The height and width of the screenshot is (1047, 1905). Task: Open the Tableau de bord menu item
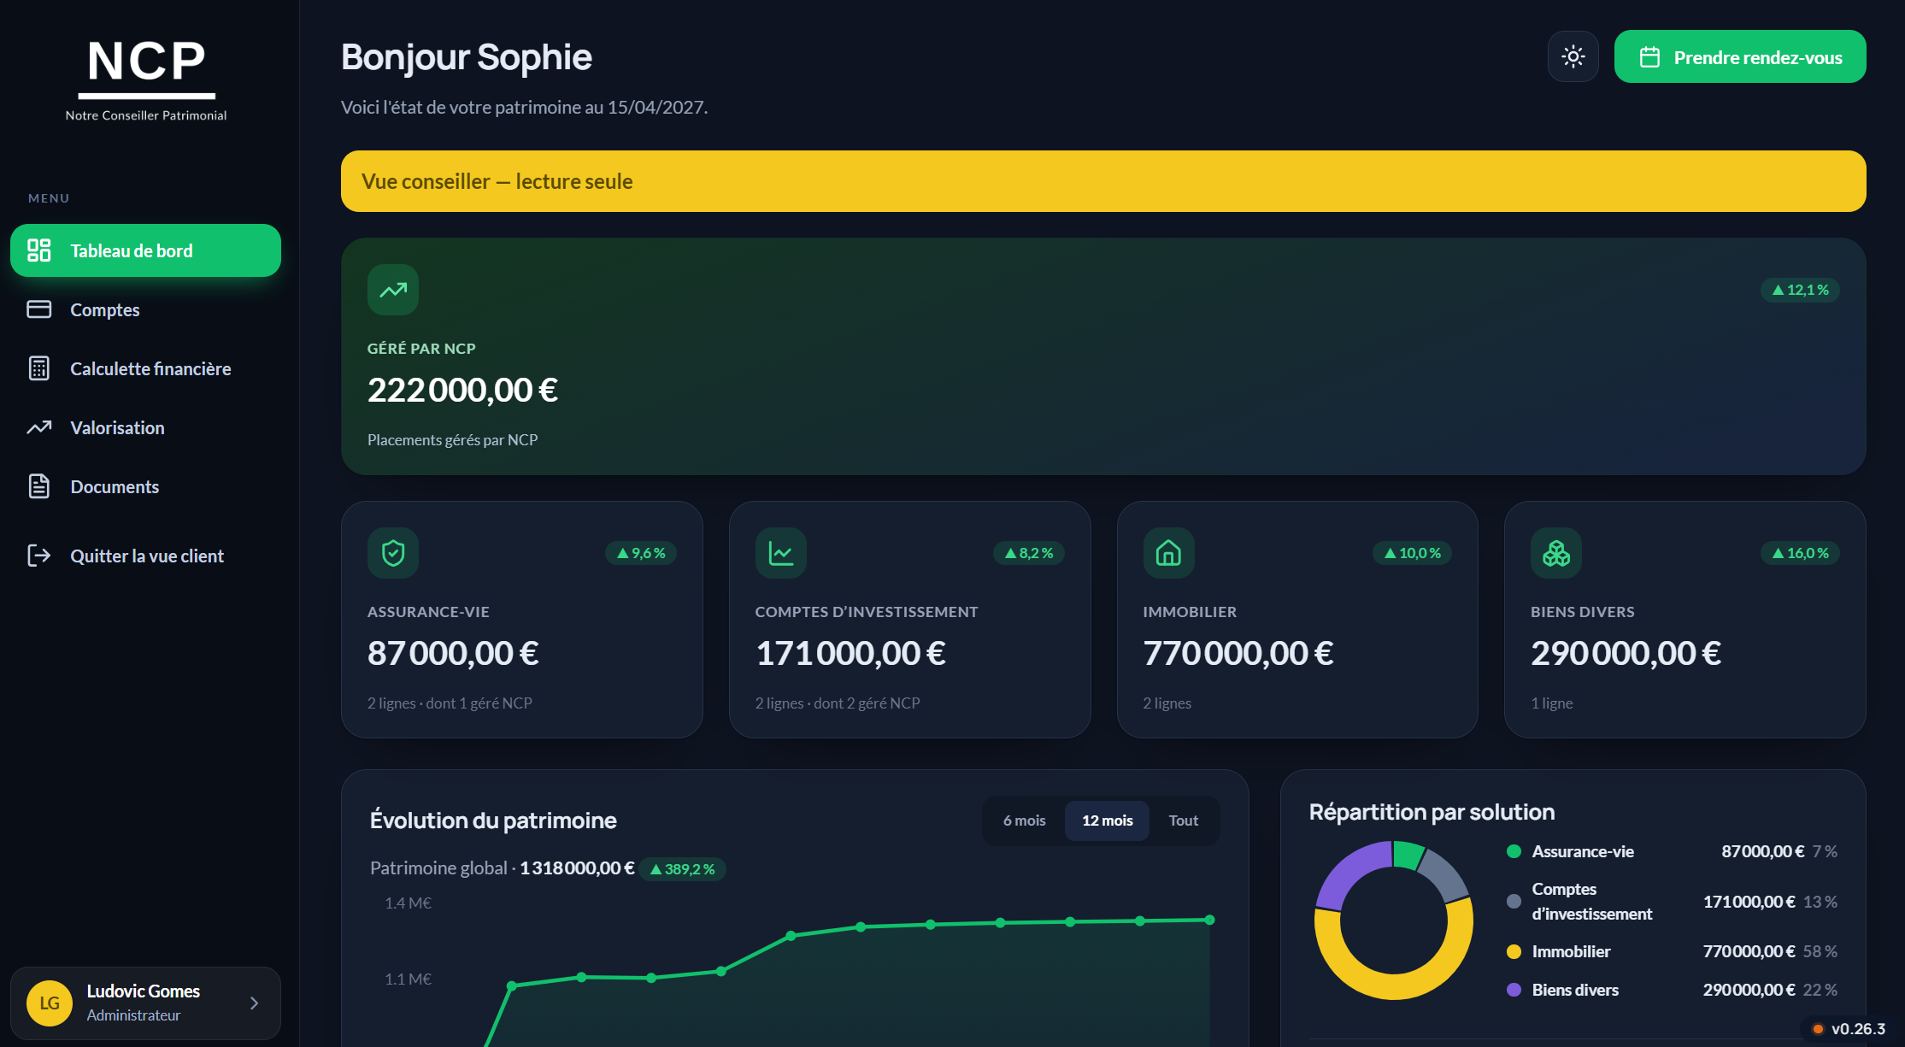(145, 250)
